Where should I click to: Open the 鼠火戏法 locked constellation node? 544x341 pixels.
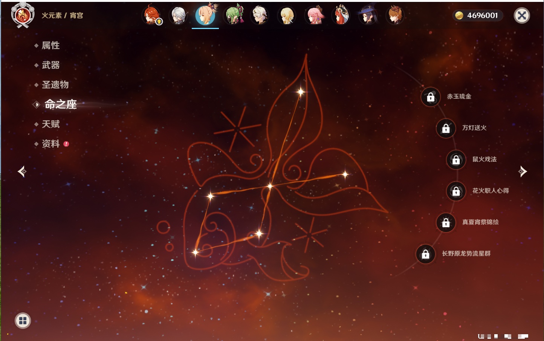coord(456,160)
